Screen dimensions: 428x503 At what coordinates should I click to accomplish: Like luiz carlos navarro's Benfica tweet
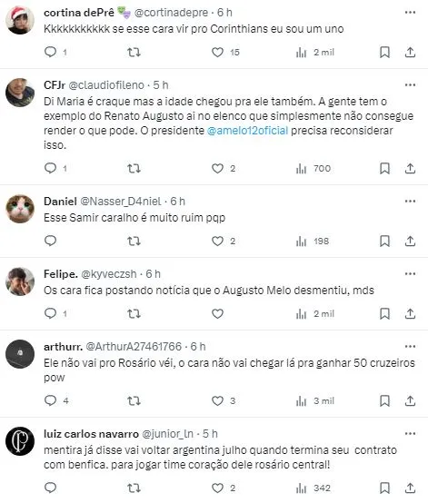pyautogui.click(x=217, y=488)
